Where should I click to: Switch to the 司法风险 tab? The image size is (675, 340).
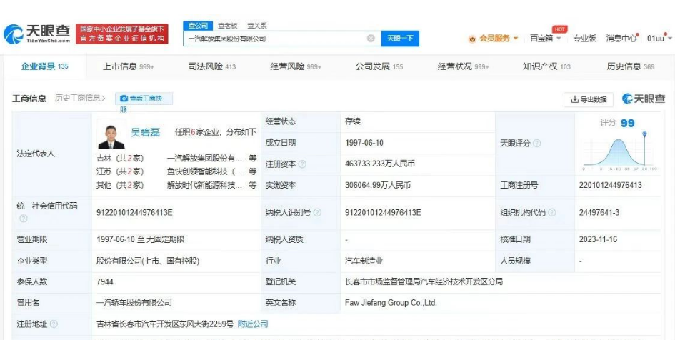pyautogui.click(x=212, y=66)
